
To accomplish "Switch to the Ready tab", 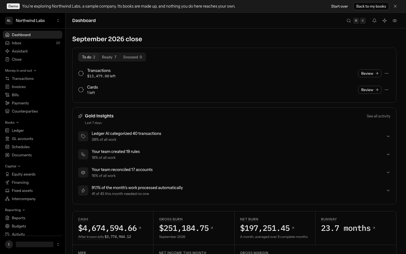I will click(109, 57).
